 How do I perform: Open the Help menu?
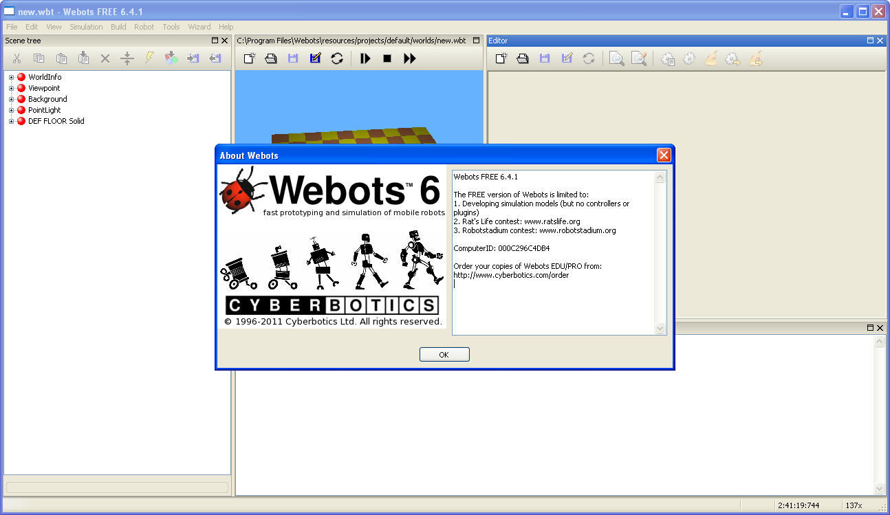pyautogui.click(x=226, y=27)
